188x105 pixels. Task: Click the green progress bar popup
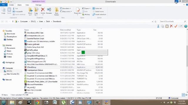(94, 52)
